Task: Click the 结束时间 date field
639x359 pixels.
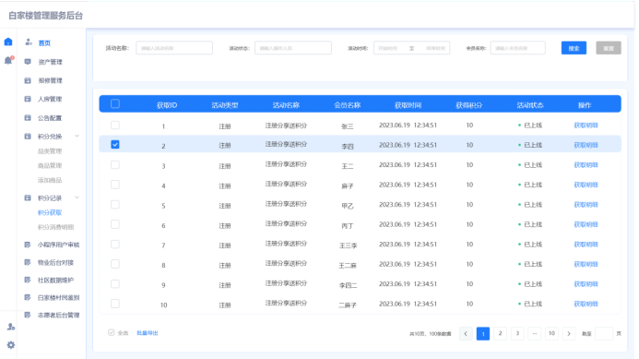Action: (x=435, y=48)
